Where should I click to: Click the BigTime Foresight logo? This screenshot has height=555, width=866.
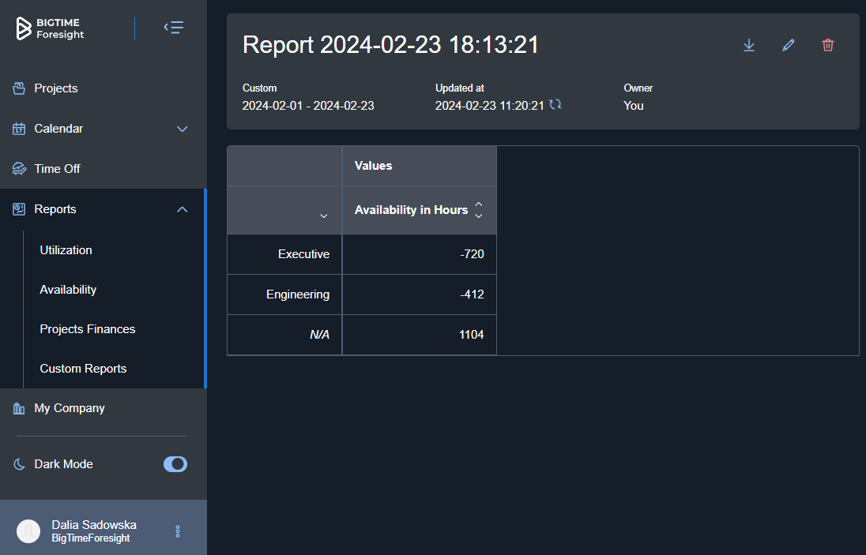[x=51, y=28]
